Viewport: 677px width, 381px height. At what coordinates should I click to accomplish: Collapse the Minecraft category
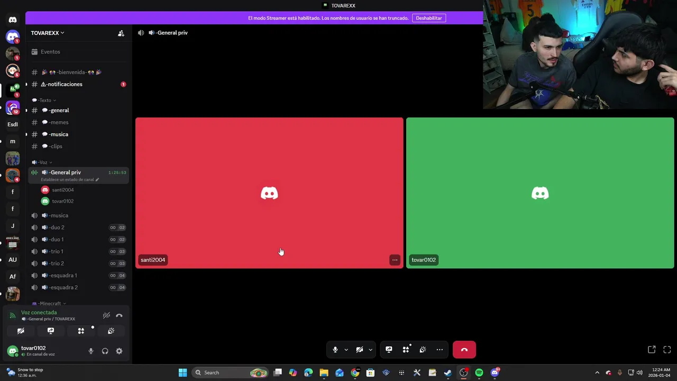(x=49, y=304)
